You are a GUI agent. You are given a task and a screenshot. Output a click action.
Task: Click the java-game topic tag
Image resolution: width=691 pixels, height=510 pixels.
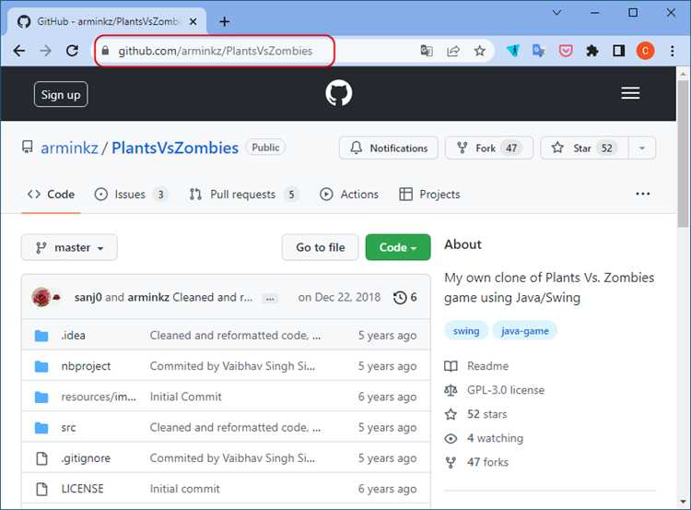tap(525, 331)
